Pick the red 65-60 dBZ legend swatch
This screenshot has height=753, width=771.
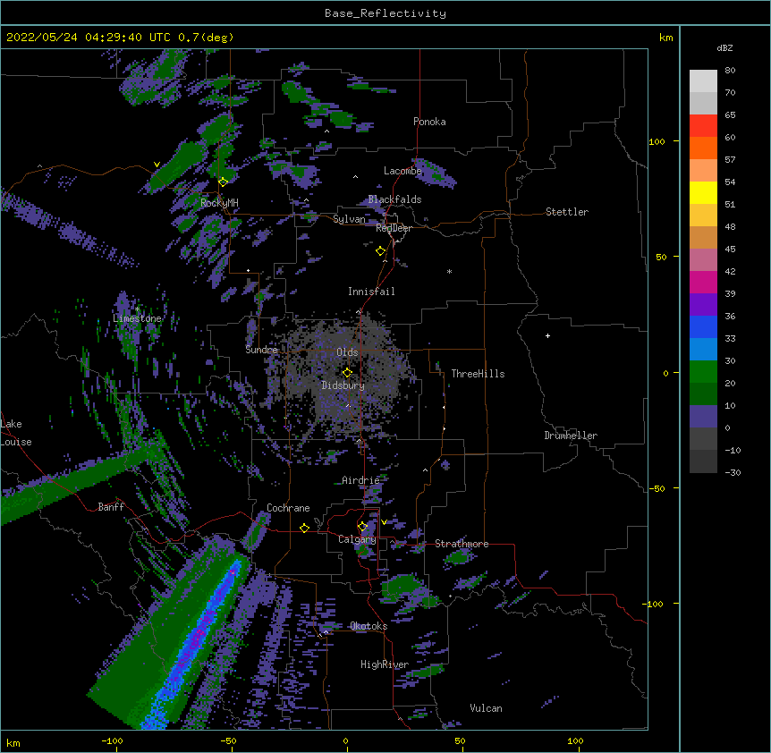pyautogui.click(x=703, y=125)
